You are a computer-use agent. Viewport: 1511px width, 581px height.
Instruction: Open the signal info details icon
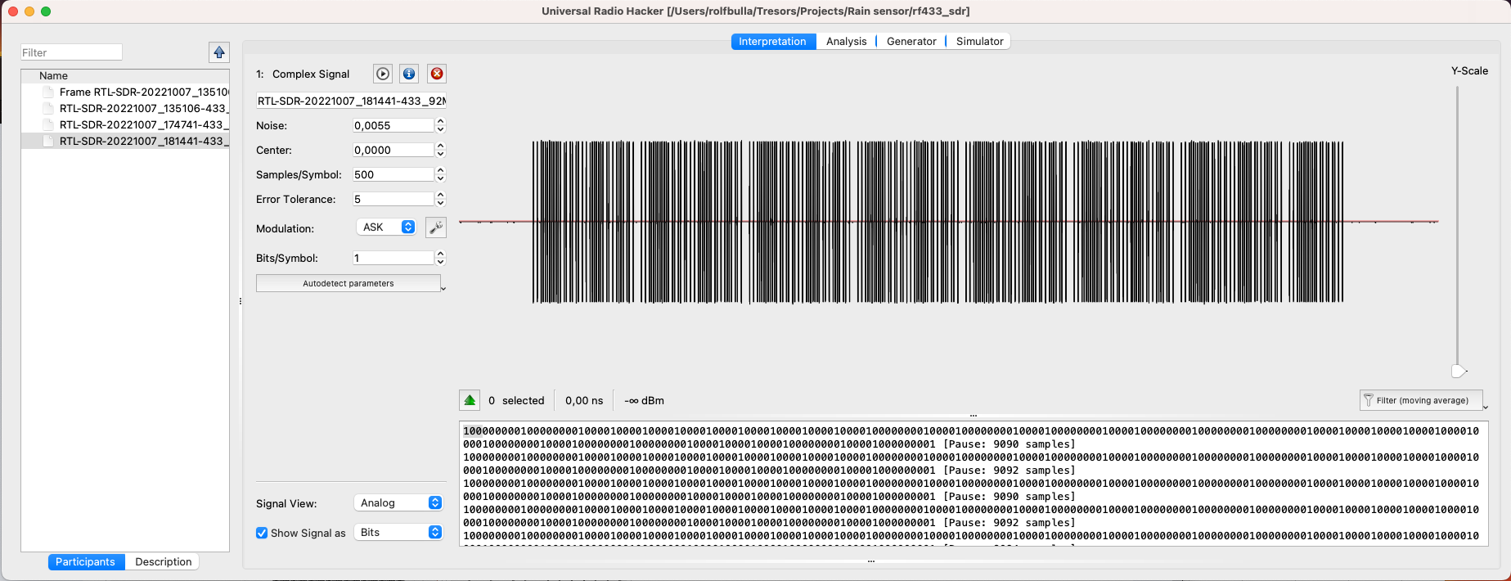pyautogui.click(x=409, y=74)
